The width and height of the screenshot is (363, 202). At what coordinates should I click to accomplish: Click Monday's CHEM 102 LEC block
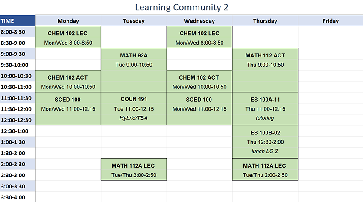[x=68, y=37]
